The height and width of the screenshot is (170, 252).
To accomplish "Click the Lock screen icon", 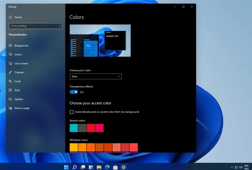I will 10,63.
